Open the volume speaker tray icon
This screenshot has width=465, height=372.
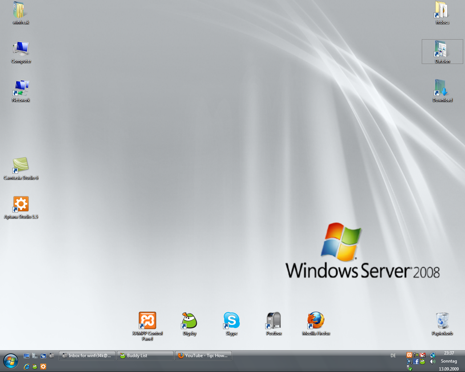[x=432, y=361]
